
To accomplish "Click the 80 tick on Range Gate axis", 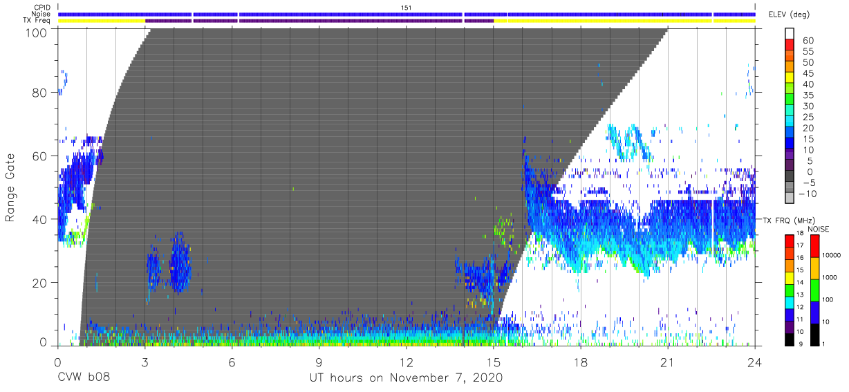I will (40, 93).
